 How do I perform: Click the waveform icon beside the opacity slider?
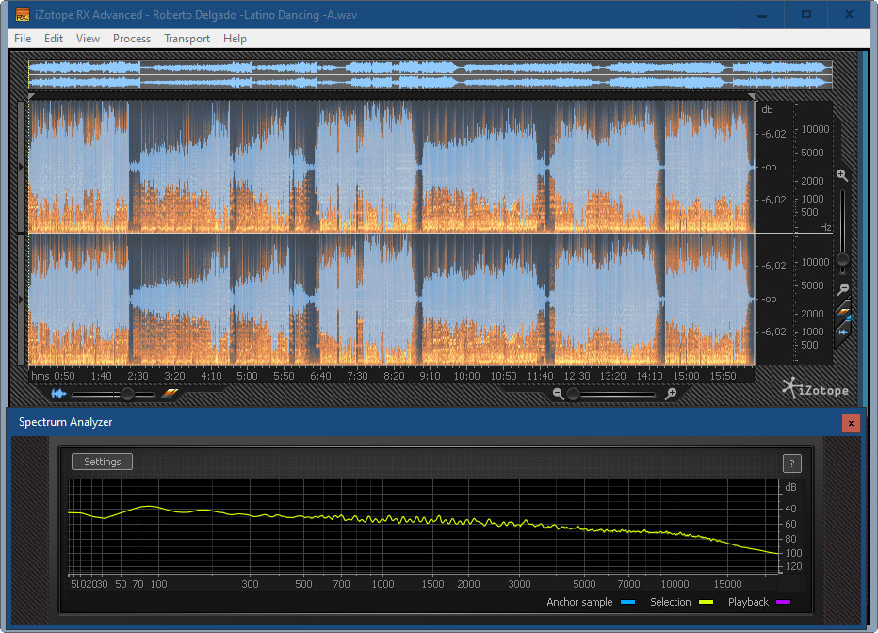pos(58,394)
